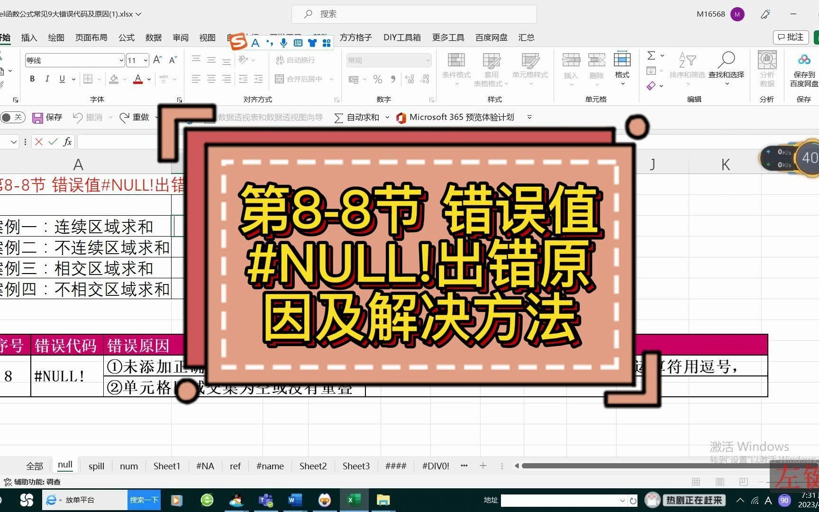Toggle Wrap Text (自动换行)
The height and width of the screenshot is (512, 819).
pyautogui.click(x=295, y=60)
